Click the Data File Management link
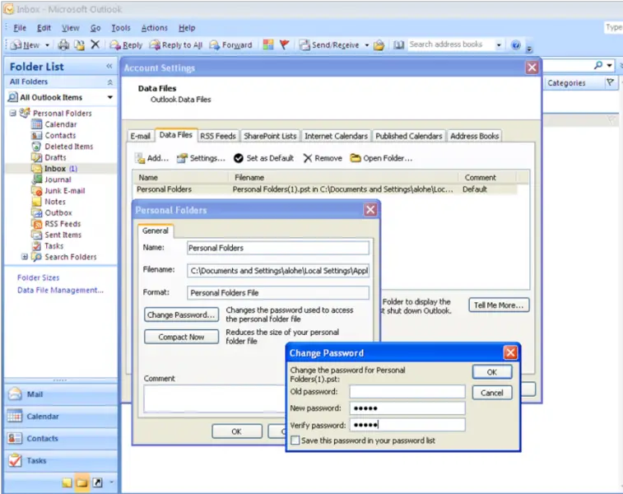This screenshot has height=494, width=623. (x=60, y=290)
